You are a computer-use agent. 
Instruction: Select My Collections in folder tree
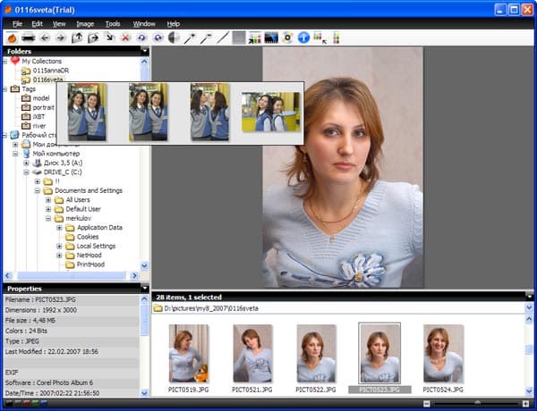pos(42,62)
